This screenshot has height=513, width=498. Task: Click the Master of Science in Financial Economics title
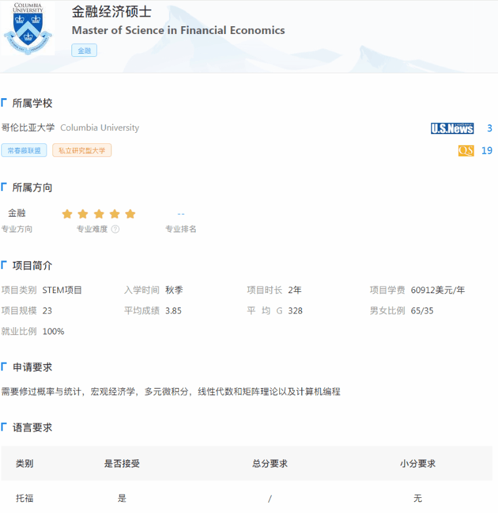pyautogui.click(x=178, y=30)
